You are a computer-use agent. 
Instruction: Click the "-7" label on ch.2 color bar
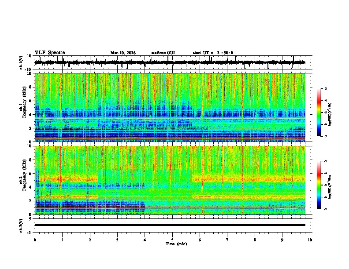[325, 209]
